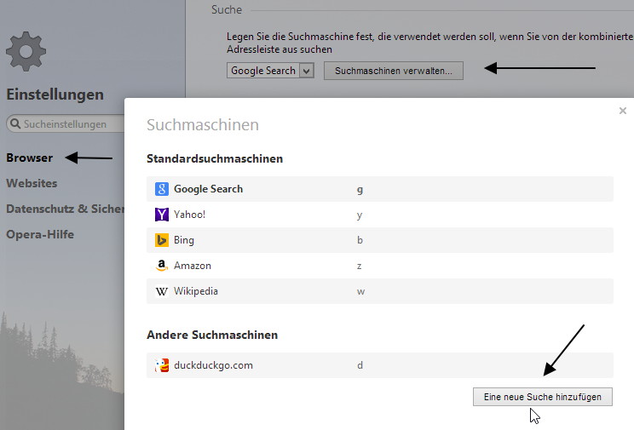Click keyword b of Bing
Screen dimensions: 634x430
(360, 240)
